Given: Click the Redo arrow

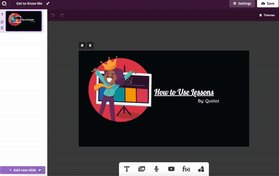Looking at the screenshot, I should pyautogui.click(x=62, y=15).
